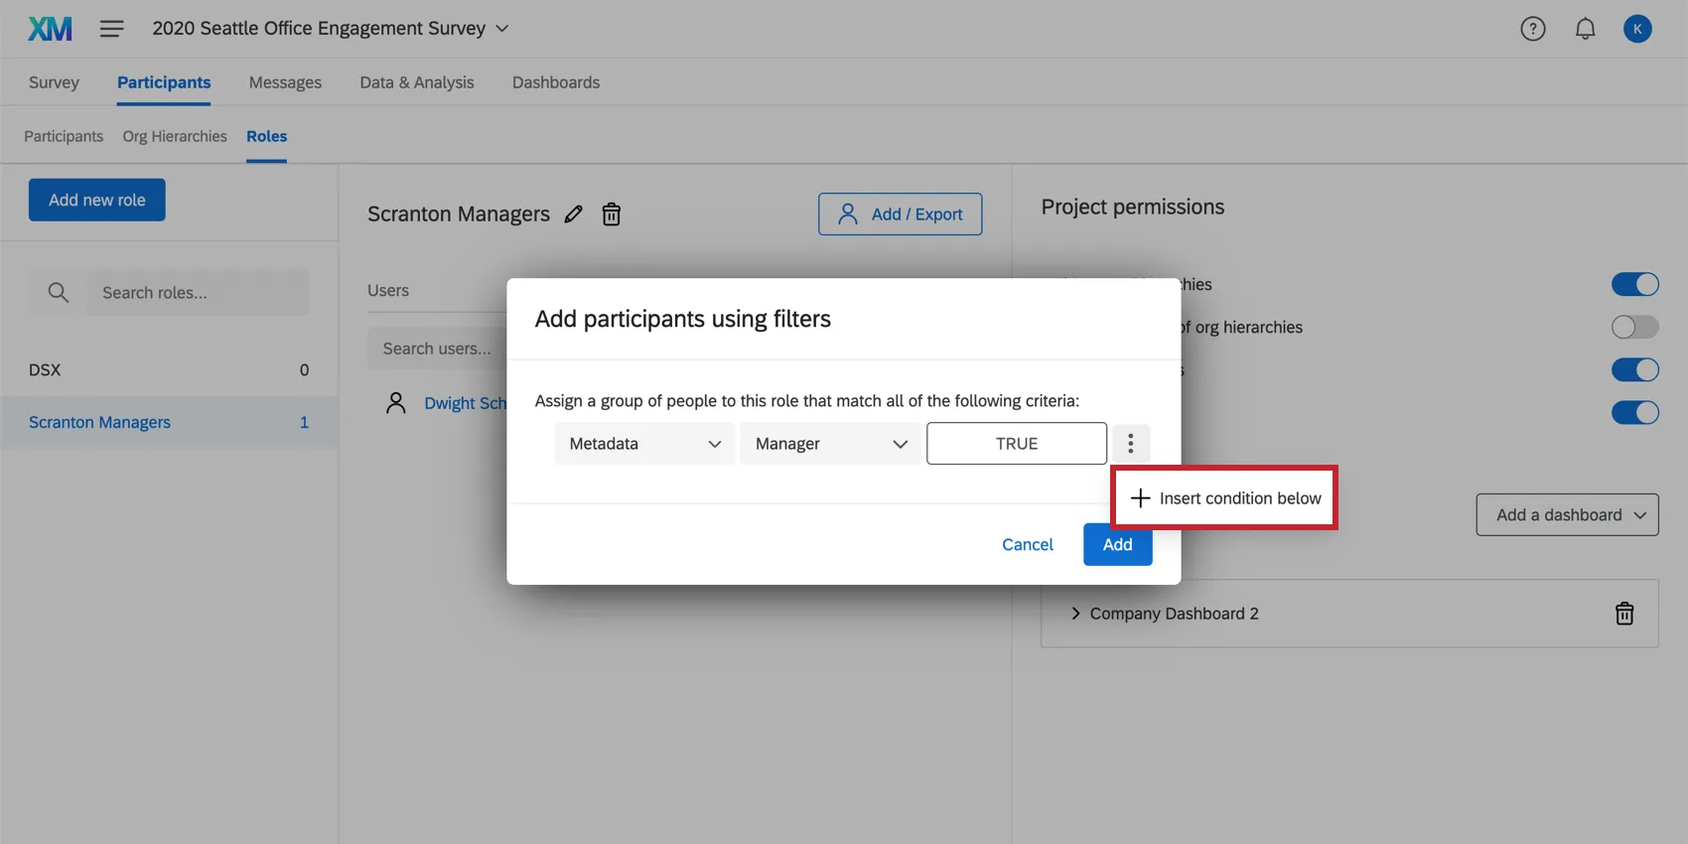Screen dimensions: 1688x844
Task: Click the XM logo icon
Action: pyautogui.click(x=50, y=29)
